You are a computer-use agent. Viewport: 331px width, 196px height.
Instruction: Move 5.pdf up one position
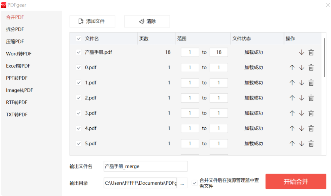292,144
